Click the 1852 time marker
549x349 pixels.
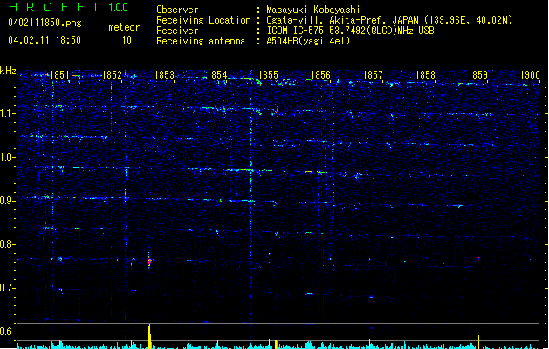(x=112, y=75)
